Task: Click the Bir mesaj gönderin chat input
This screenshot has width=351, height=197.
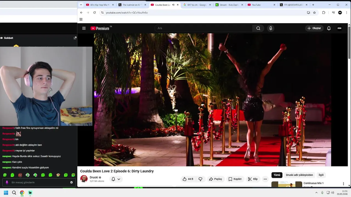Action: click(38, 182)
